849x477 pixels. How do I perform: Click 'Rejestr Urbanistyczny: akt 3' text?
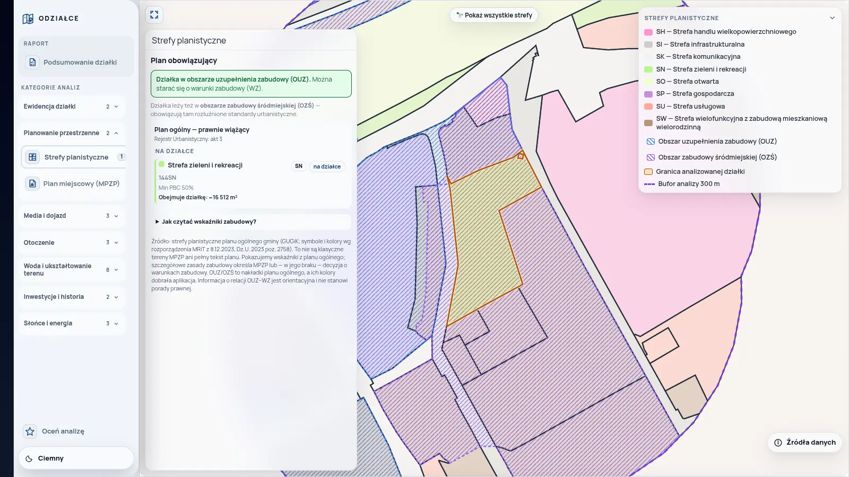coord(188,139)
